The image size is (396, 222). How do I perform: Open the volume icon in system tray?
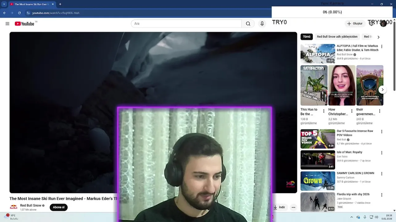coord(376,217)
